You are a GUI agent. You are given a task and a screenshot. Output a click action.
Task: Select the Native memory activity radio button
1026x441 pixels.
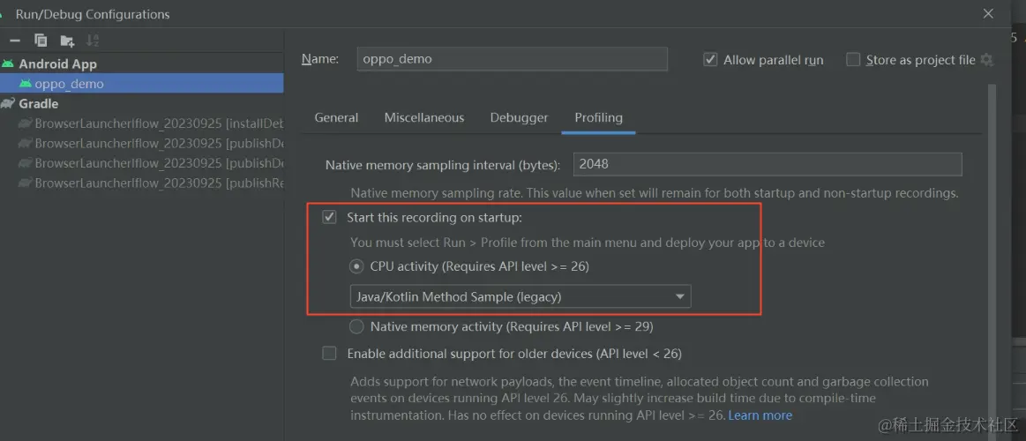[356, 326]
